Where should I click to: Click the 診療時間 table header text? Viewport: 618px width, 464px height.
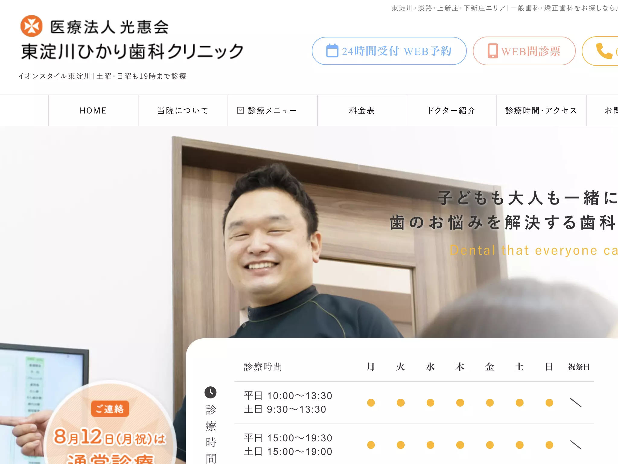pos(263,367)
